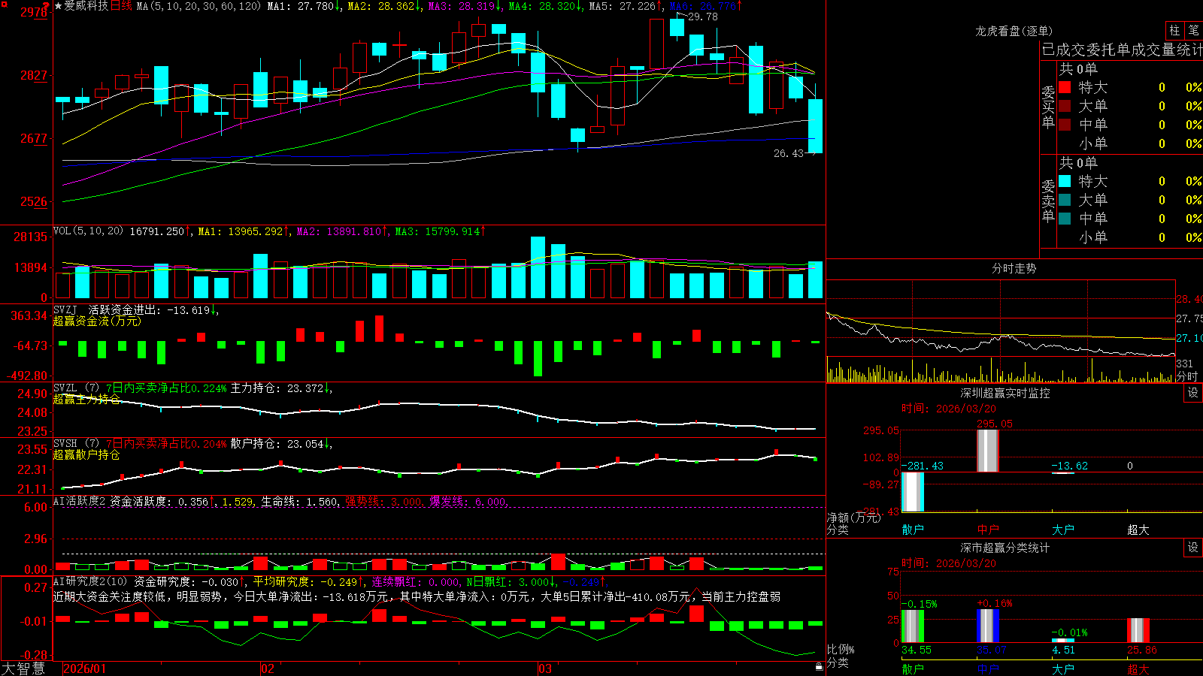Click the 笔 tick-view button

click(1193, 30)
